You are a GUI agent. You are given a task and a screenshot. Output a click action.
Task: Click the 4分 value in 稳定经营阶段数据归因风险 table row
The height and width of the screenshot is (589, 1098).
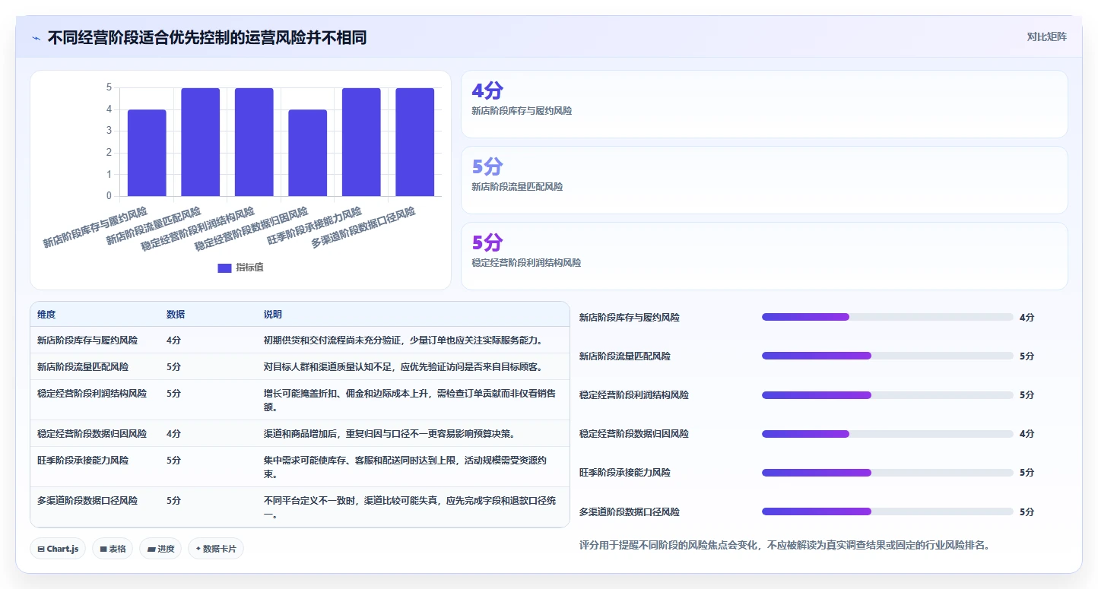click(x=174, y=434)
